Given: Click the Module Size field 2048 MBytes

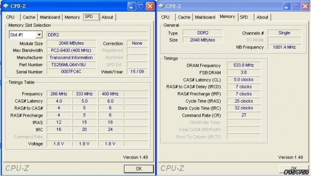Looking at the screenshot, I should tap(71, 43).
